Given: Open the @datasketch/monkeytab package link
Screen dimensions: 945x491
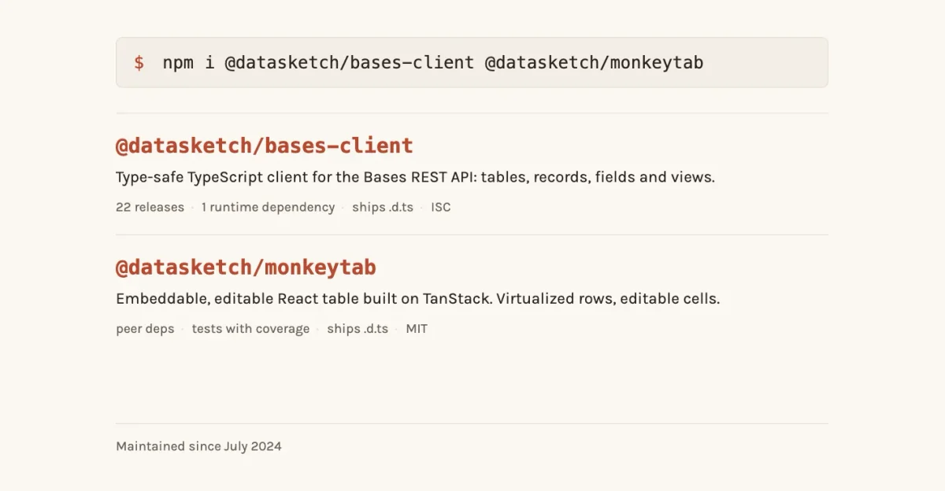Looking at the screenshot, I should [246, 268].
